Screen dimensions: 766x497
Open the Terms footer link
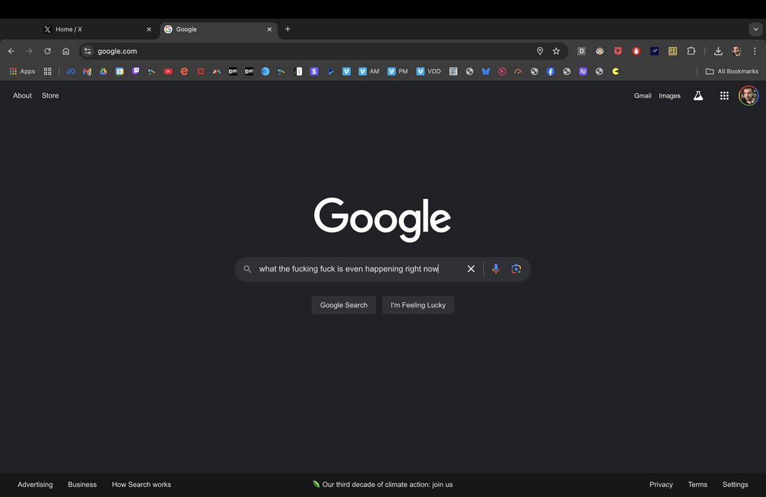698,485
